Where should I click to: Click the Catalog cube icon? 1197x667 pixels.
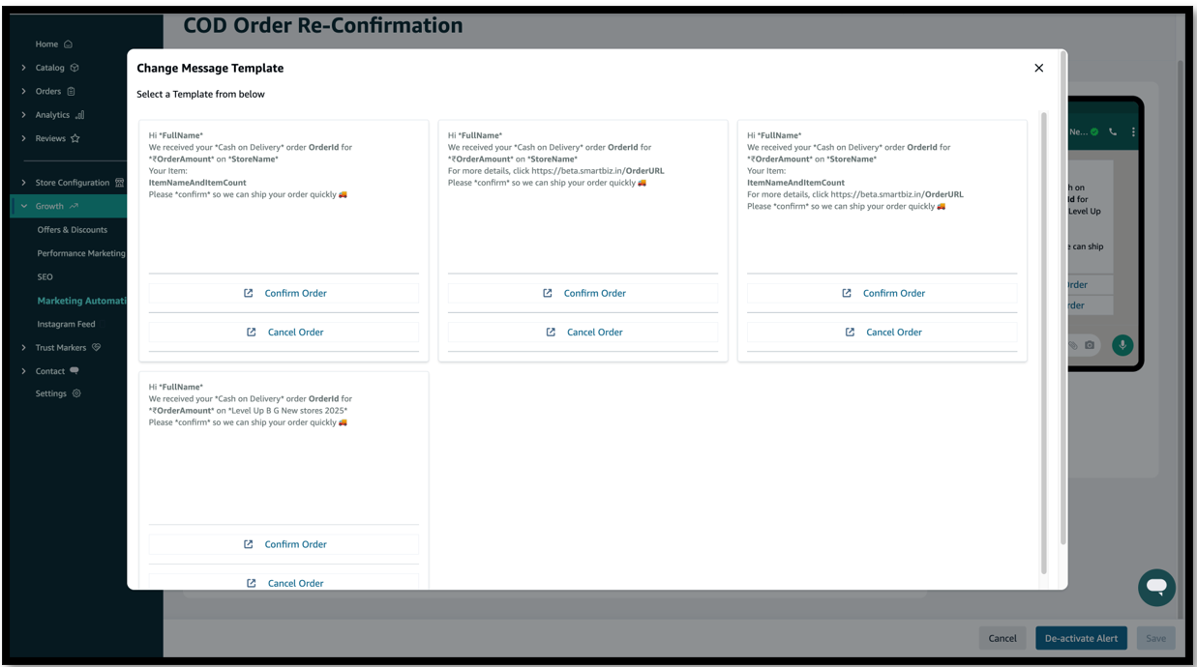coord(75,68)
